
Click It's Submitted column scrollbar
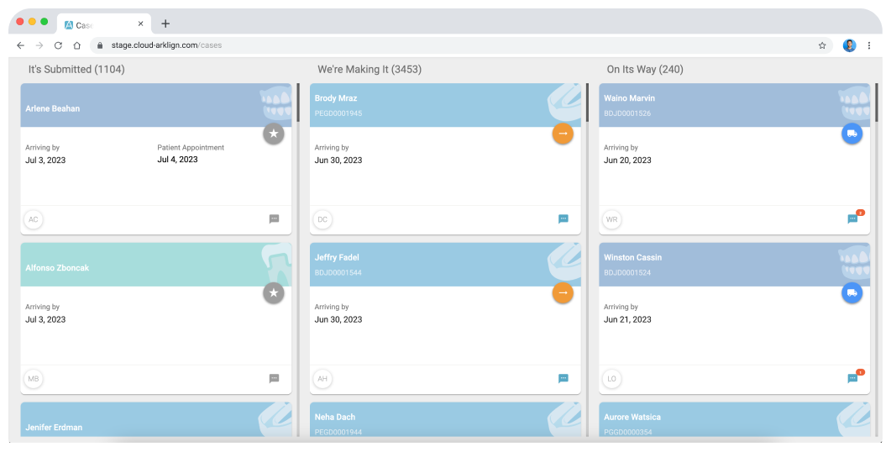coord(298,103)
